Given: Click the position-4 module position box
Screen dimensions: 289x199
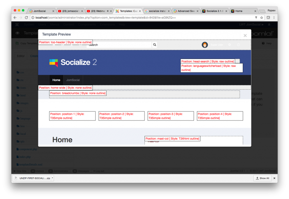Looking at the screenshot, I should coord(220,116).
